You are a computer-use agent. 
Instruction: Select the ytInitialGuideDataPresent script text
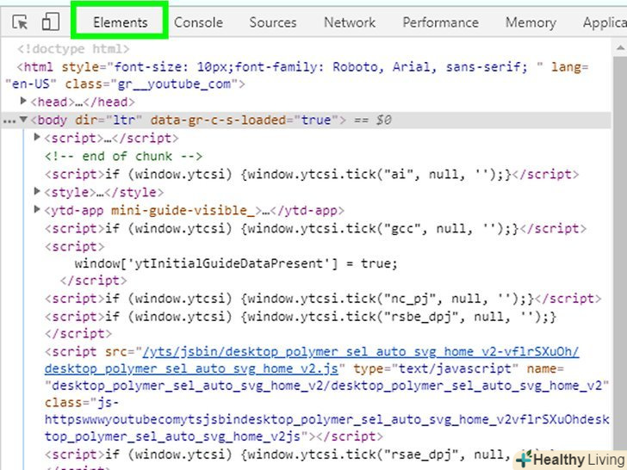tap(237, 263)
